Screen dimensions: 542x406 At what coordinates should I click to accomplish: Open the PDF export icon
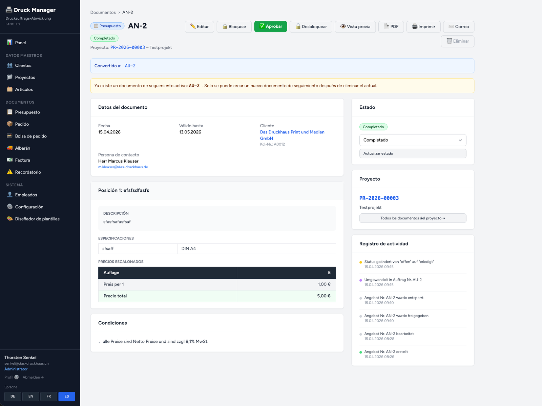(x=386, y=26)
